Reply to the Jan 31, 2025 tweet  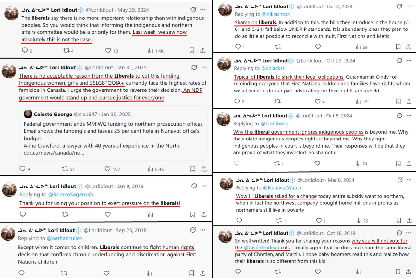pos(22,169)
